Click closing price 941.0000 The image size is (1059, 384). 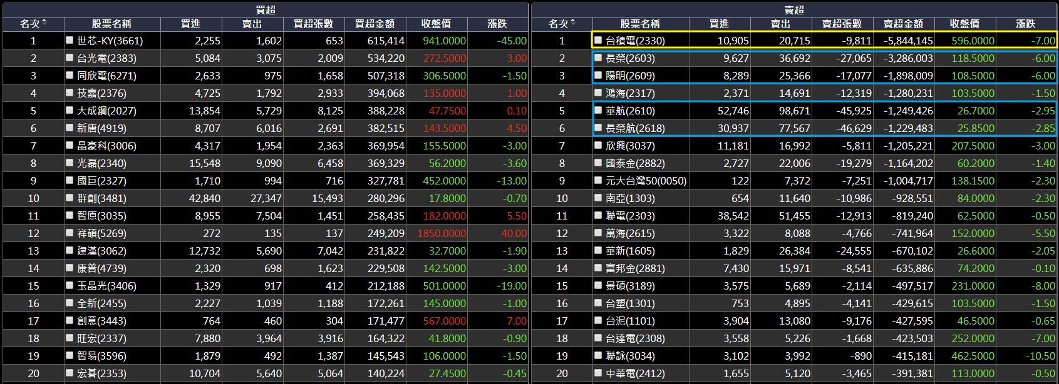coord(444,40)
